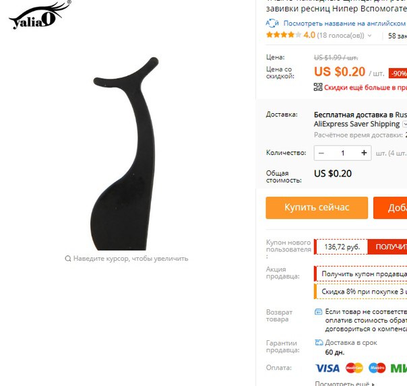The height and width of the screenshot is (386, 407).
Task: Expand the rating votes dropdown arrow
Action: point(369,36)
